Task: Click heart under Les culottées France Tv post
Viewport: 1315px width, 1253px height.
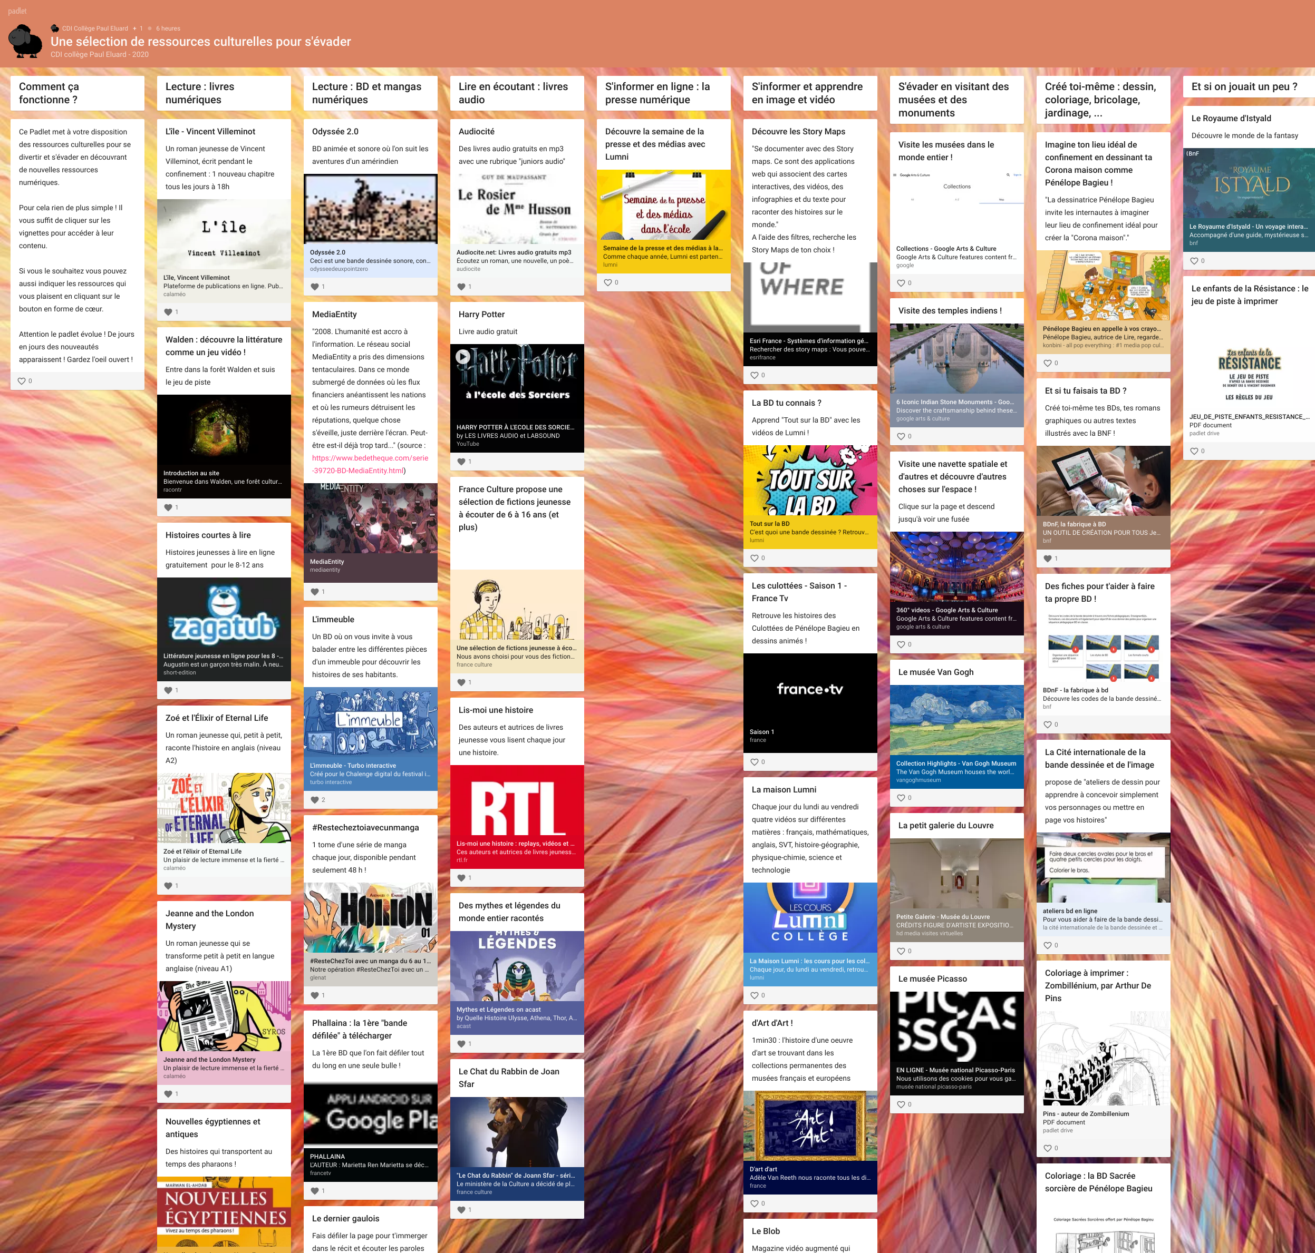Action: click(755, 762)
